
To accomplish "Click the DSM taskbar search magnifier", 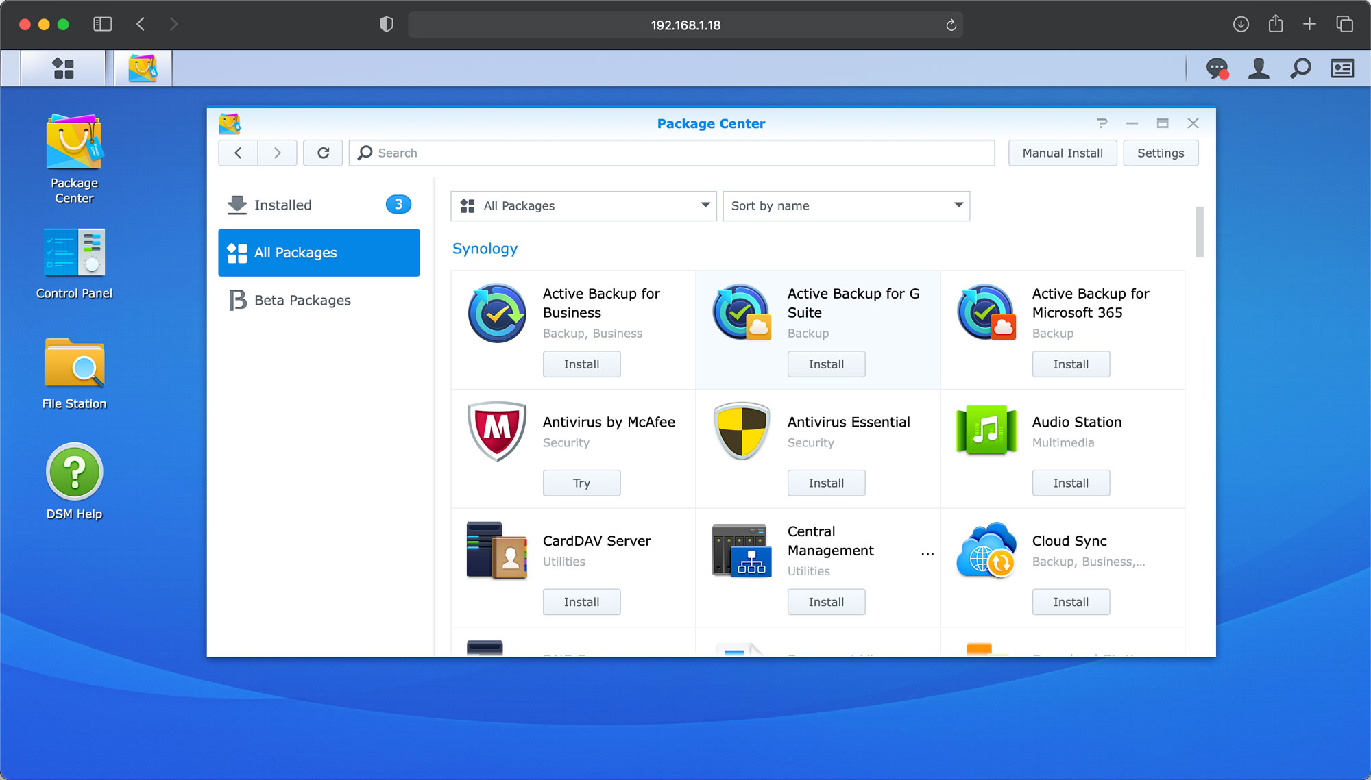I will coord(1300,68).
